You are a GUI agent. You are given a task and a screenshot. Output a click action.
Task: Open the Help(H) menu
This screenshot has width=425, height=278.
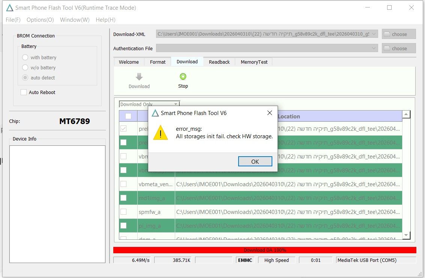point(105,20)
